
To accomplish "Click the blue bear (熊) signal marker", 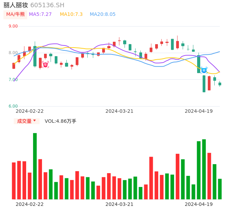I will click(x=204, y=70).
